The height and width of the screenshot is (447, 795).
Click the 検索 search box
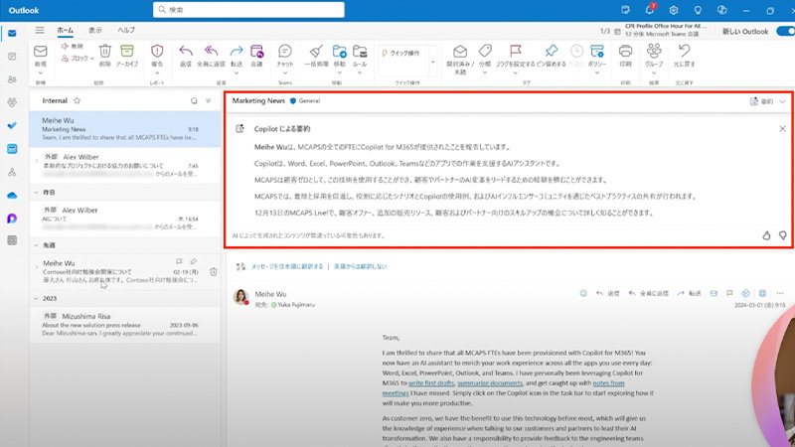pos(298,9)
